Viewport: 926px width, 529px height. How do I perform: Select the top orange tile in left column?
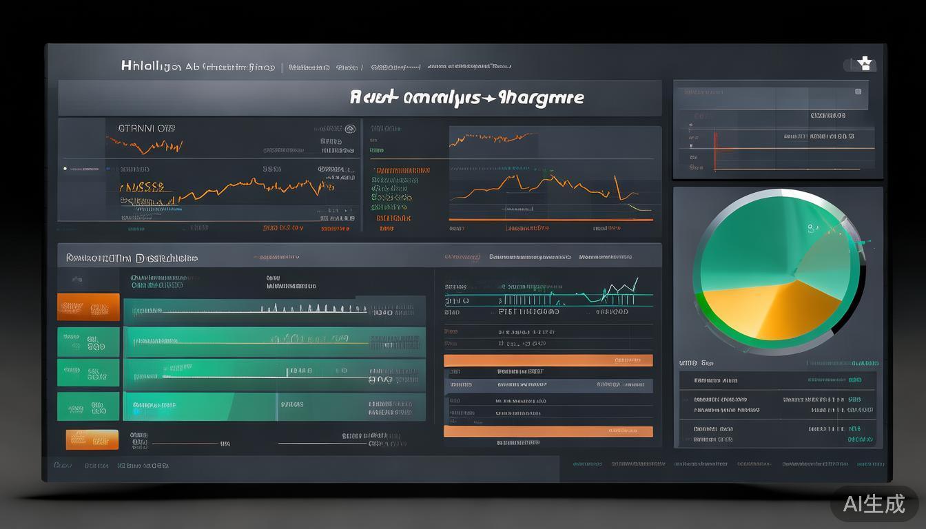click(88, 307)
